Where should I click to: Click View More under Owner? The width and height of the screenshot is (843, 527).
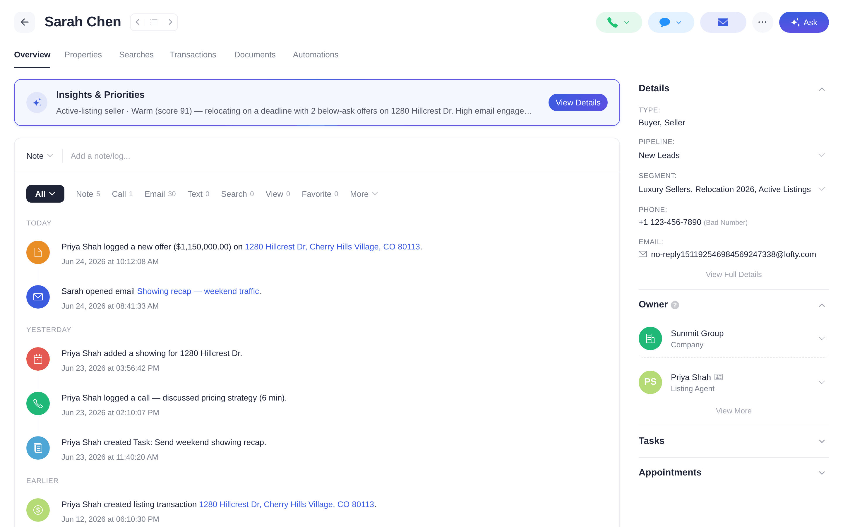(733, 411)
